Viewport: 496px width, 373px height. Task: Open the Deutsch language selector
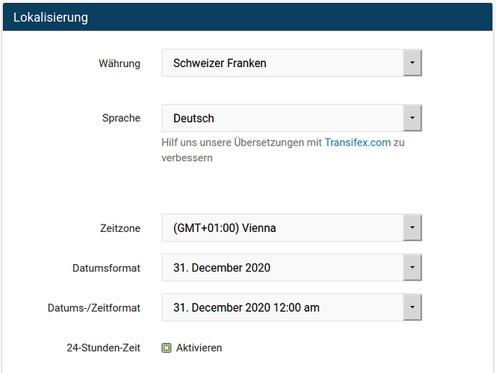click(291, 118)
